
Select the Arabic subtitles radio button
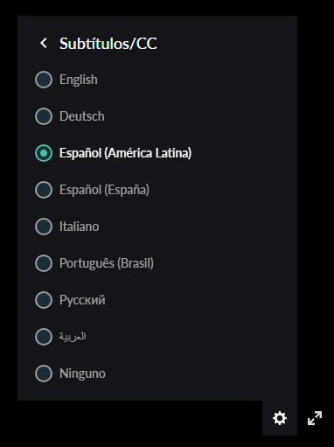[x=44, y=337]
